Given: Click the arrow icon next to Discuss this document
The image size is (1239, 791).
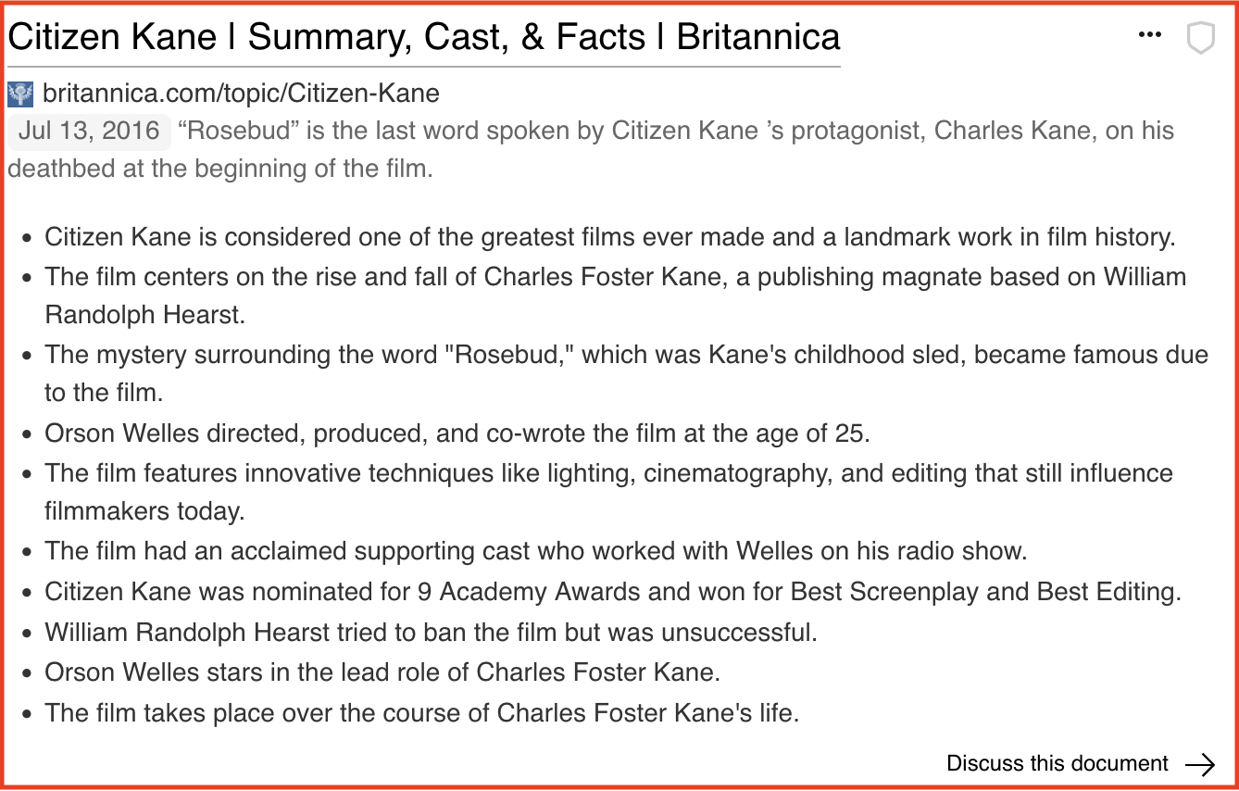Looking at the screenshot, I should point(1200,764).
